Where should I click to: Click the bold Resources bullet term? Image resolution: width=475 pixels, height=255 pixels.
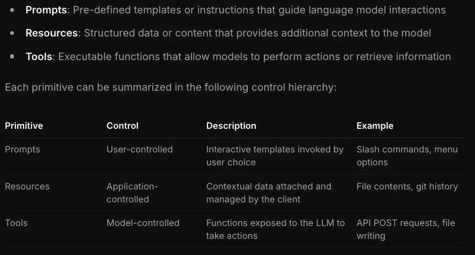tap(51, 33)
